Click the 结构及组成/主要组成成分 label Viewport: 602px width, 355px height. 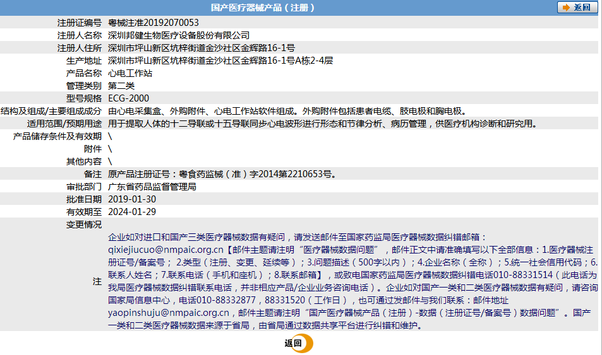[51, 111]
